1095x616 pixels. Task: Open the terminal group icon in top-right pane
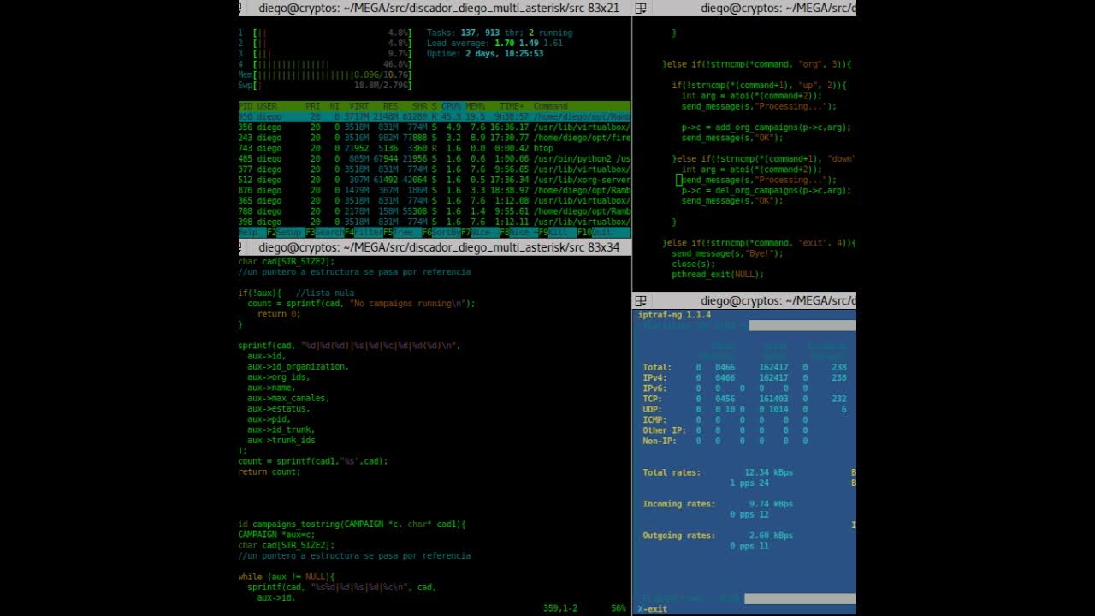(x=640, y=9)
